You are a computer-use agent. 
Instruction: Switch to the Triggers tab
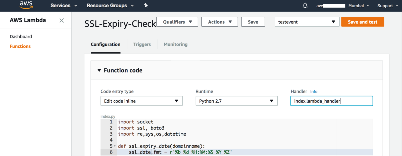142,44
